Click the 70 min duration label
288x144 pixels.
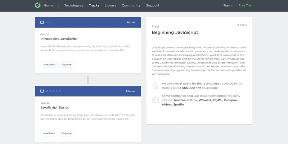(131, 22)
